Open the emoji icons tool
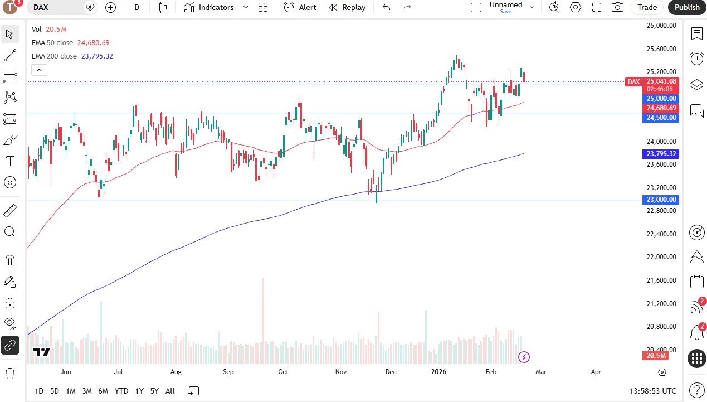The height and width of the screenshot is (402, 707). (9, 182)
